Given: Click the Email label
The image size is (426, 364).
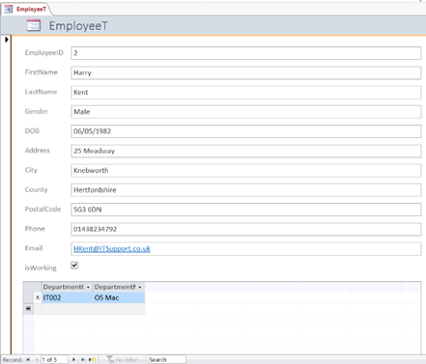Looking at the screenshot, I should 34,248.
